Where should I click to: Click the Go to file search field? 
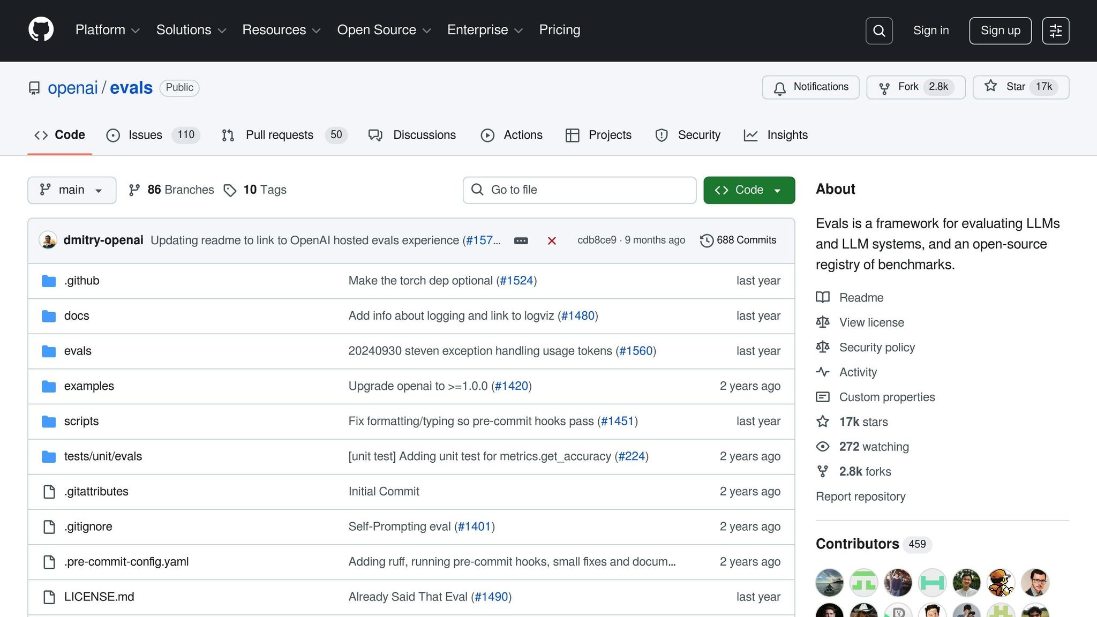point(580,190)
